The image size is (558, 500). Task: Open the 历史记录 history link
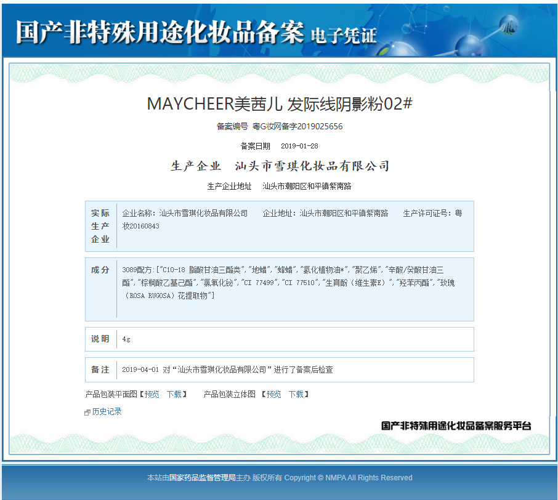[107, 412]
